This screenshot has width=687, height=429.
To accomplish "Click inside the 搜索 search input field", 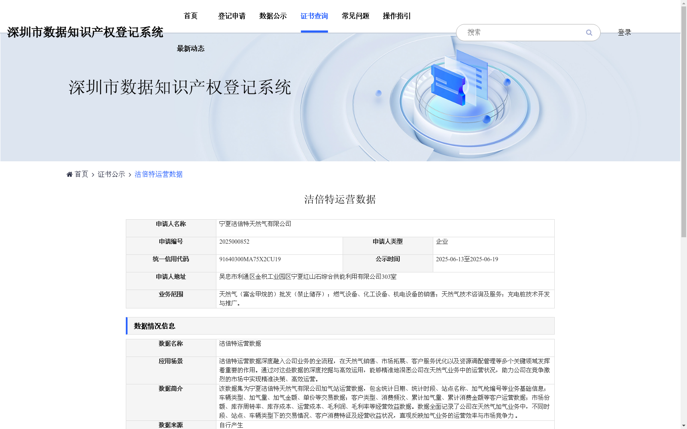I will [515, 32].
